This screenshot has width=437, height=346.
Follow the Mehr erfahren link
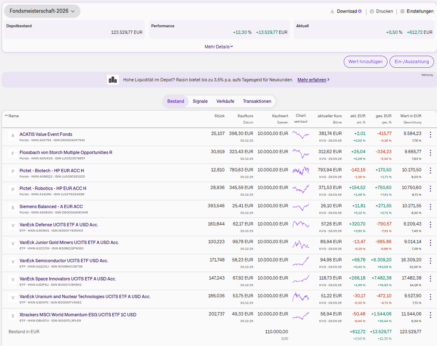point(313,80)
